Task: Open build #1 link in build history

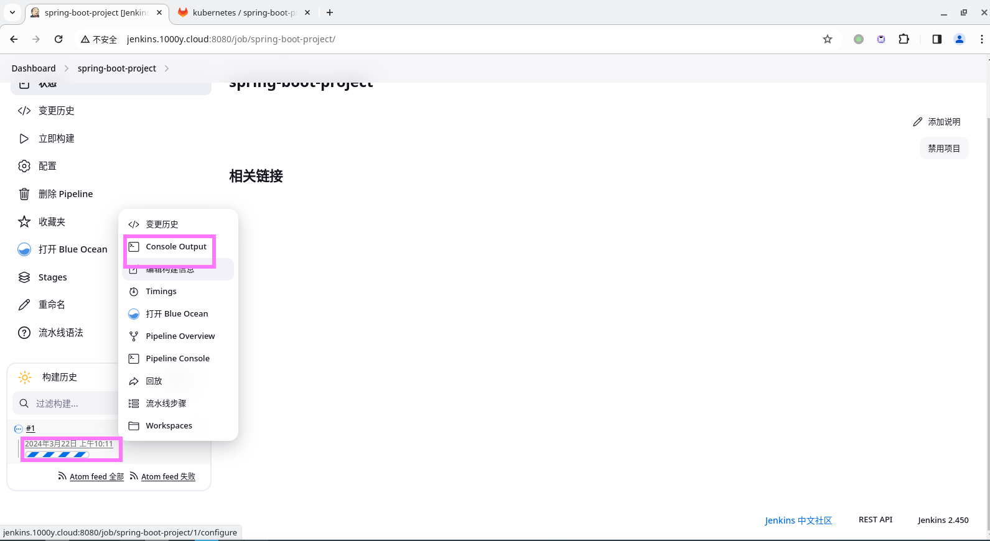Action: tap(30, 429)
